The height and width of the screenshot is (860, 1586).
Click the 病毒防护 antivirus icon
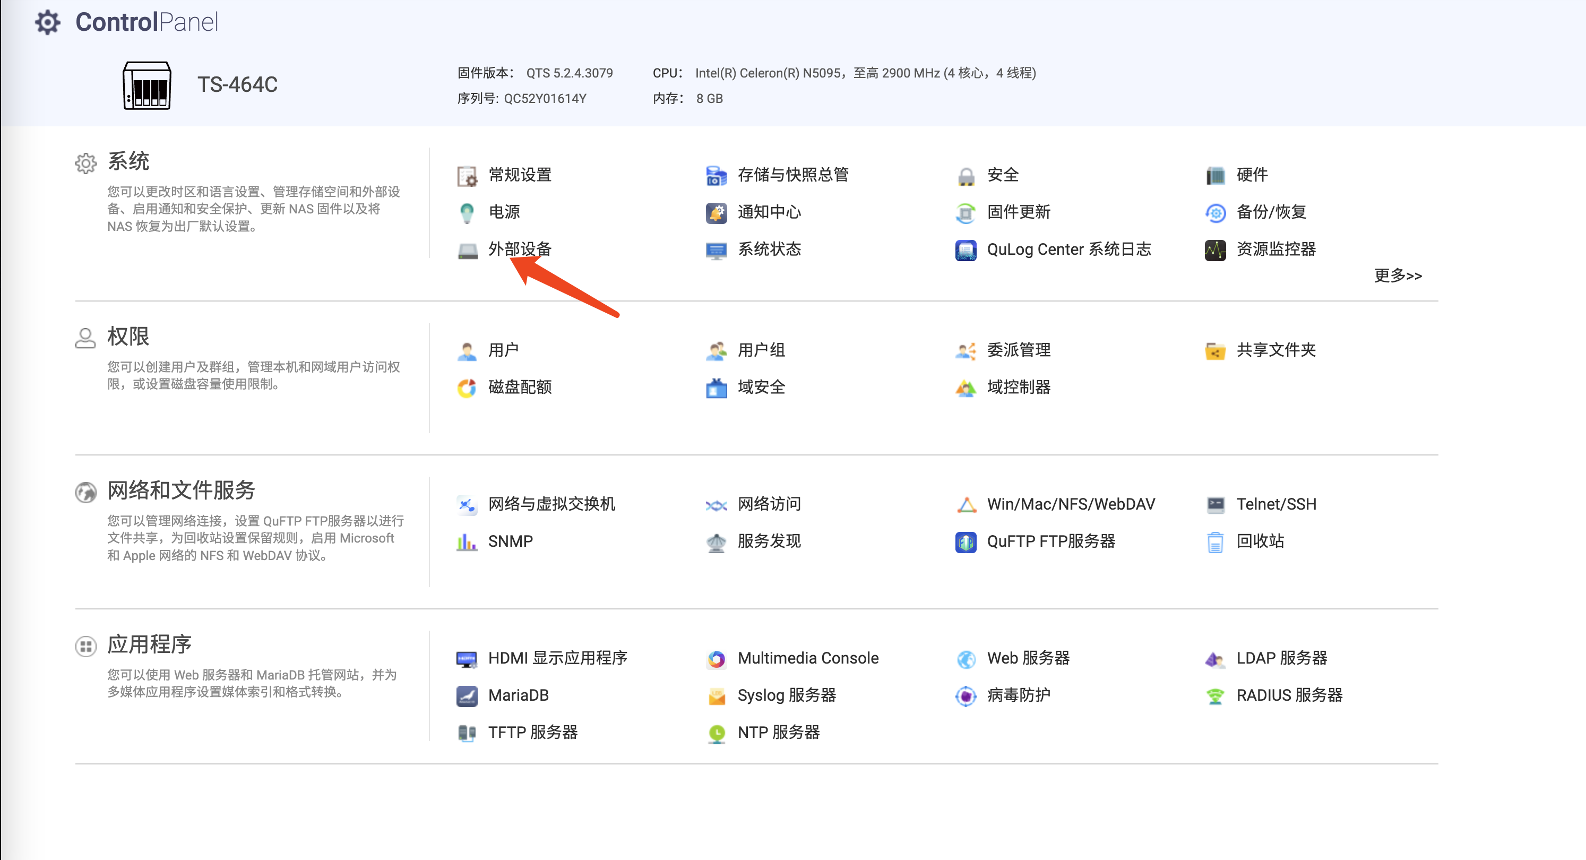coord(966,696)
